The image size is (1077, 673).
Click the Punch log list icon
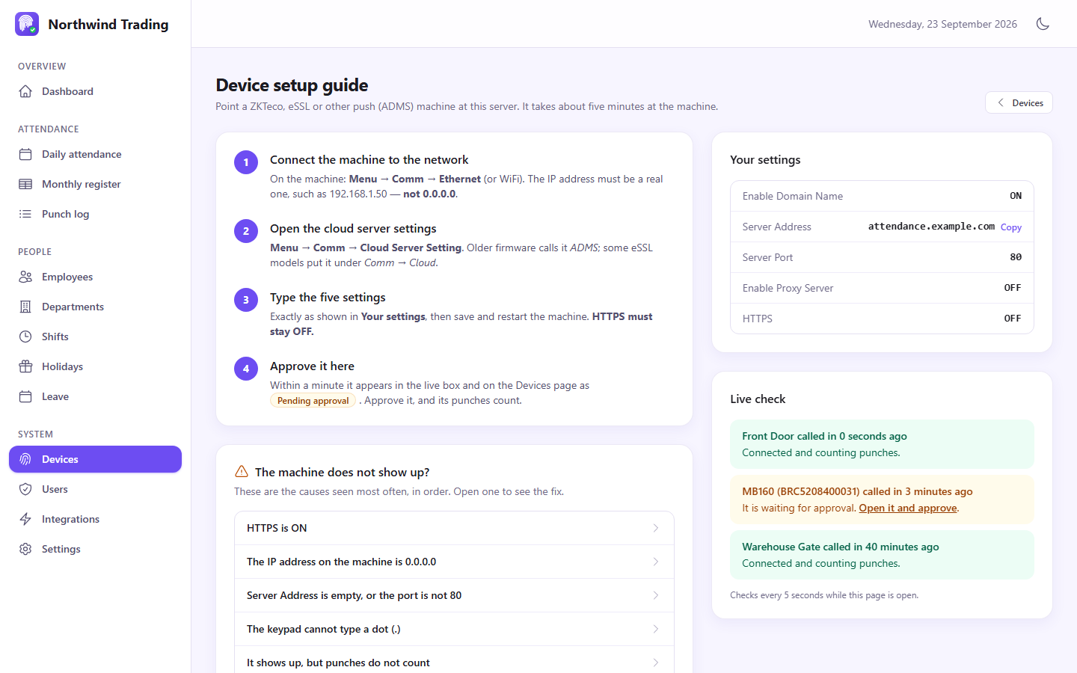click(x=25, y=214)
